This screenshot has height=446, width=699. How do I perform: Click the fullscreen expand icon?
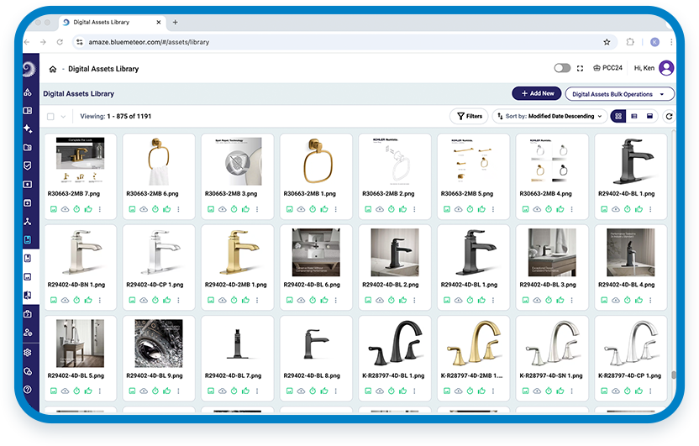580,68
